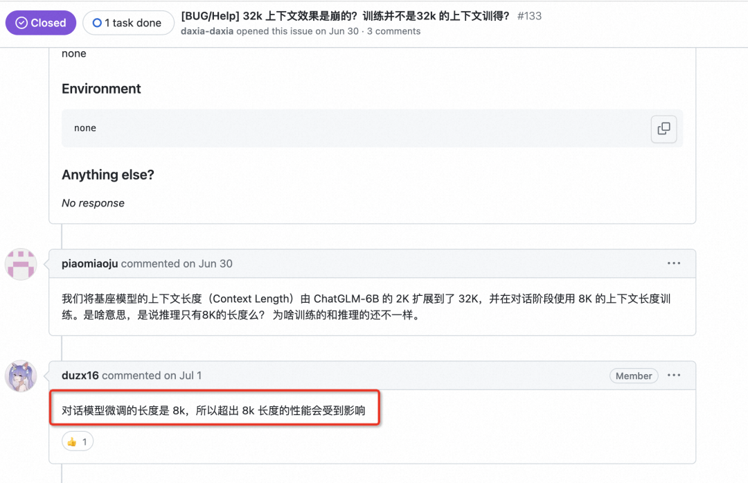Viewport: 748px width, 483px height.
Task: Open piaomiaoju's comment options ellipsis menu
Action: pos(674,263)
